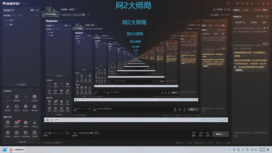The width and height of the screenshot is (272, 153).
Task: Adjust the microphone volume slider
Action: (56, 133)
